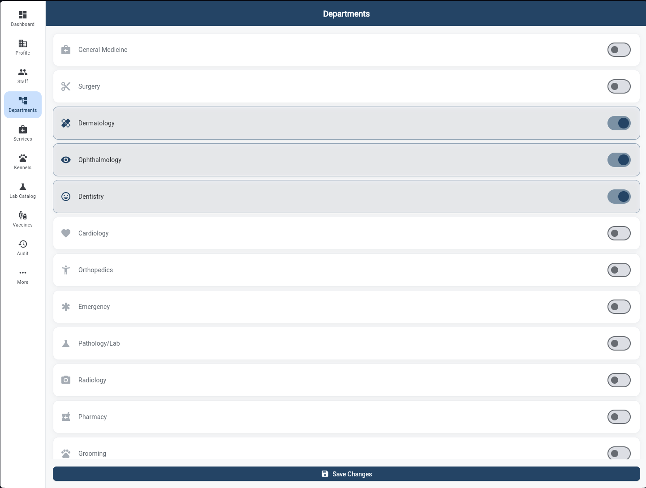Viewport: 646px width, 488px height.
Task: Click the Audit history icon
Action: pos(22,244)
